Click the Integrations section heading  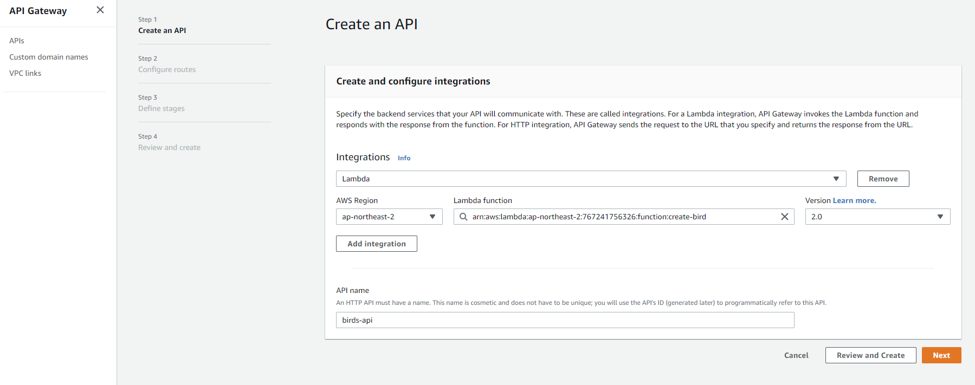363,157
